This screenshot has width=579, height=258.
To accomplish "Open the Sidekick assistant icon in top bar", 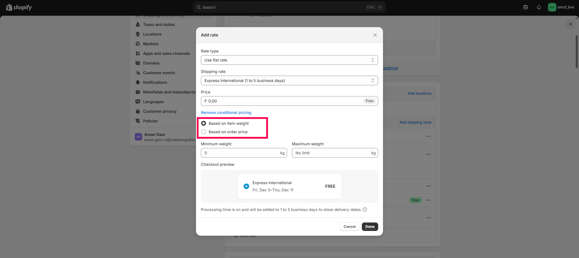I will point(525,7).
